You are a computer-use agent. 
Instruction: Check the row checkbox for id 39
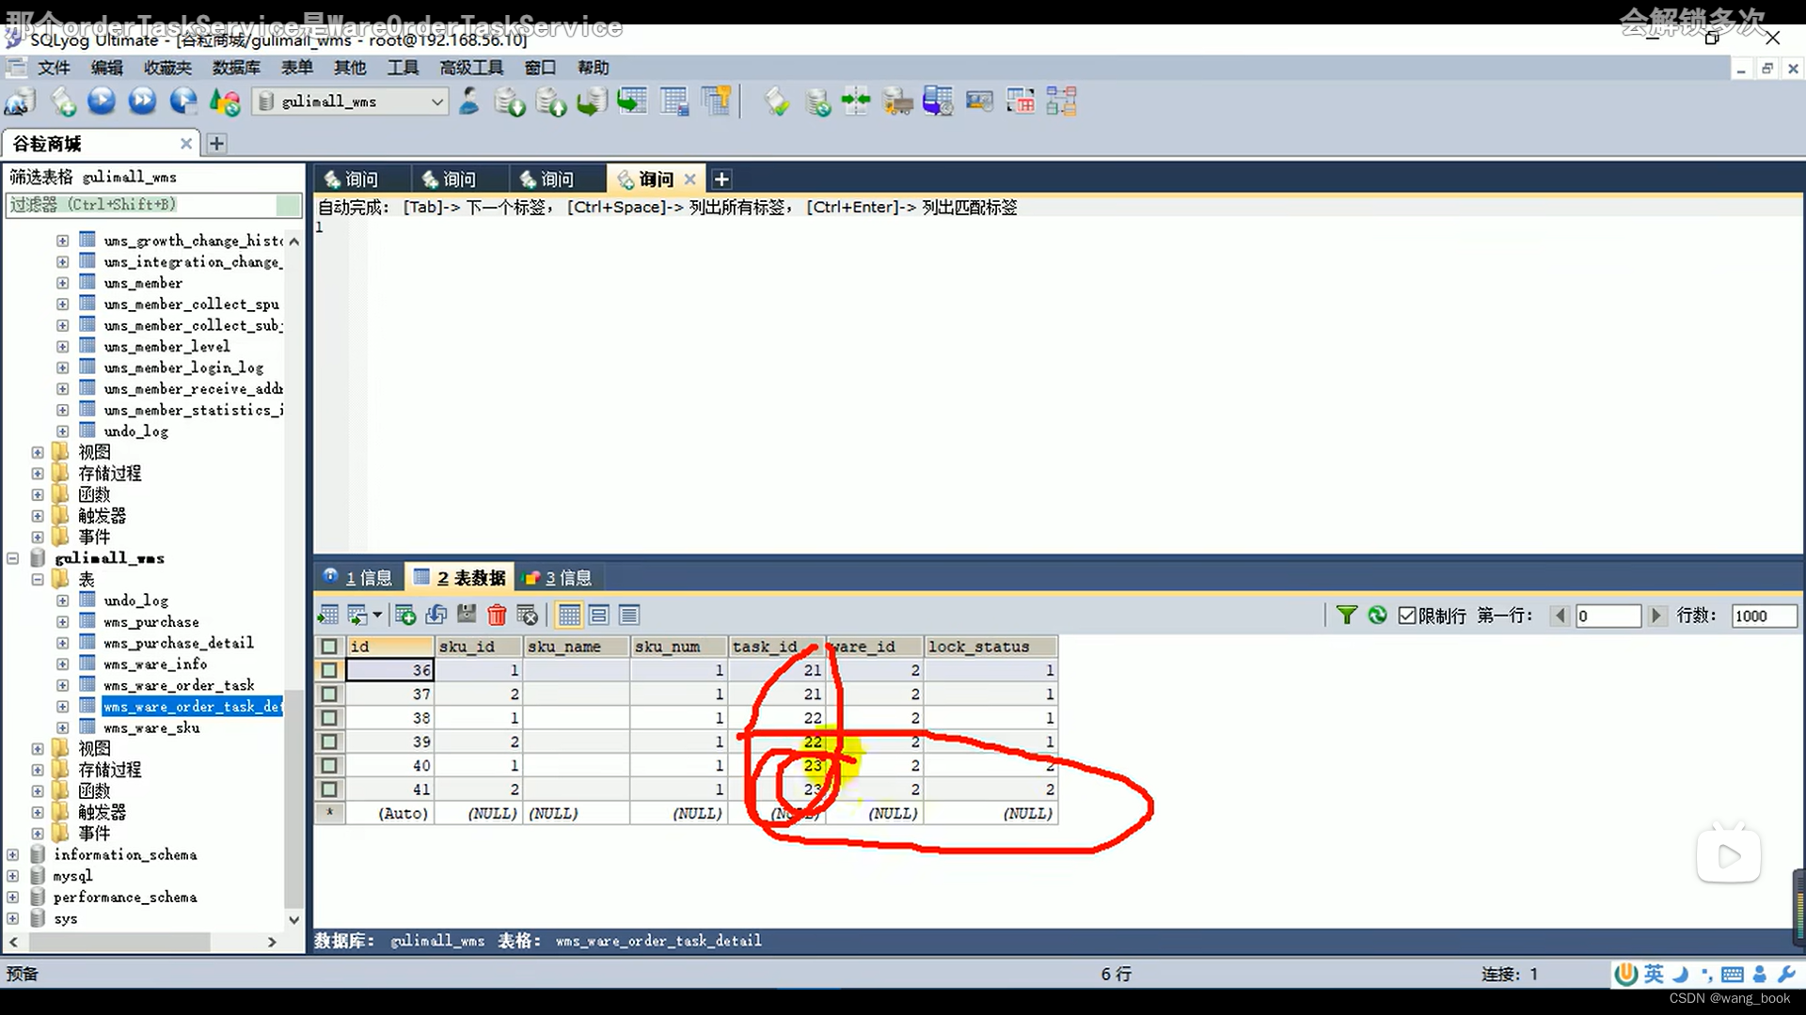click(329, 742)
